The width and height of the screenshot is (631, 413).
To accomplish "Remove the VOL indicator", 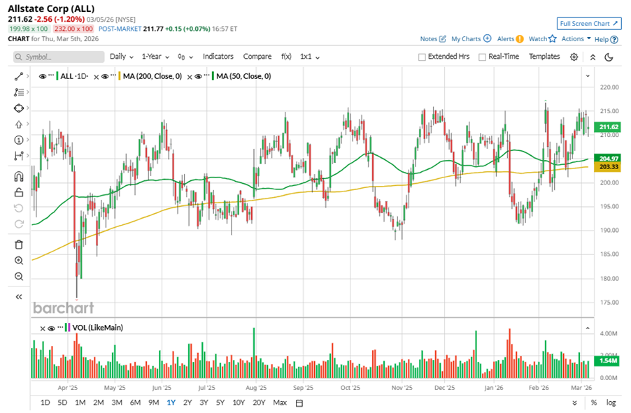I will 42,328.
